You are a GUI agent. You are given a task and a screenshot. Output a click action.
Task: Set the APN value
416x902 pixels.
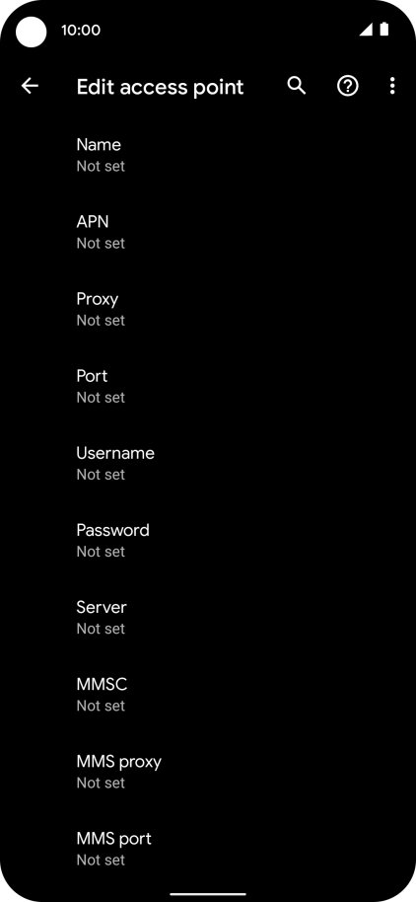pyautogui.click(x=208, y=232)
